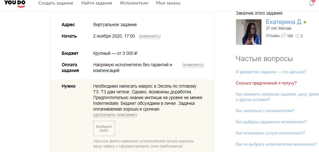This screenshot has height=152, width=319.
Task: Open FAQ Я разместил задание — что дальше?
Action: click(271, 72)
